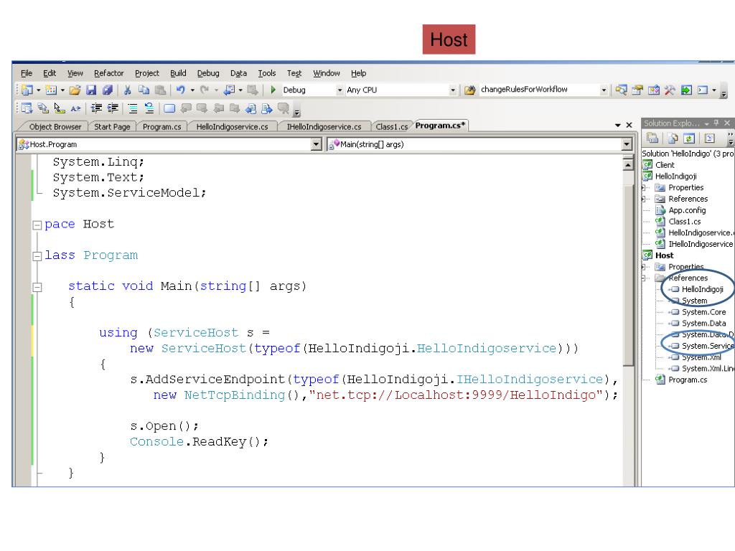735x551 pixels.
Task: Switch to the IHelloIndigoservice.cs tab
Action: (324, 127)
